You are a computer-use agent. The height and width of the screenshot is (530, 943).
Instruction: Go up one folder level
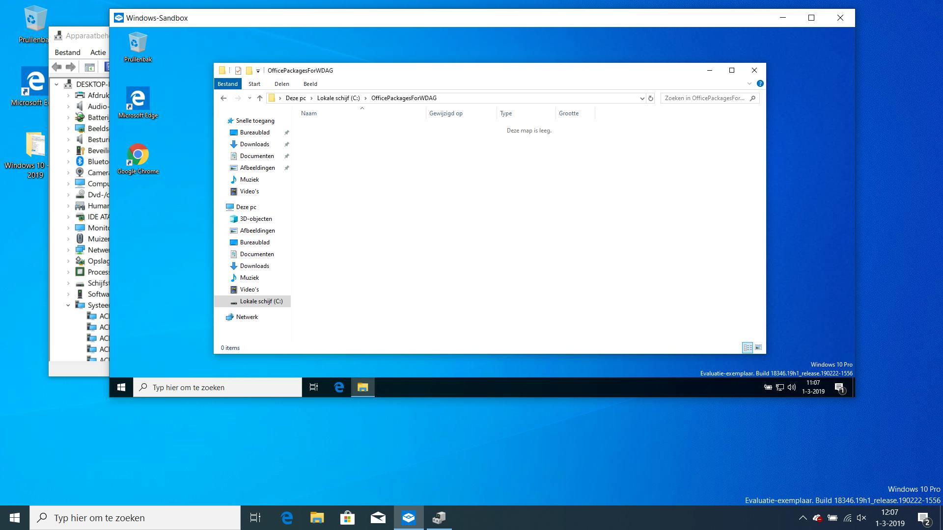(260, 98)
